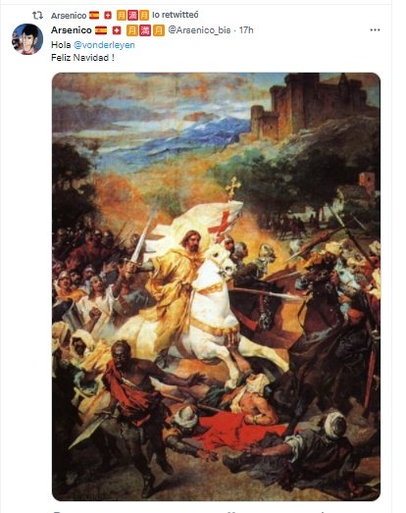Click the last orange kanji emoji before @Arsenico_bis

tap(159, 30)
